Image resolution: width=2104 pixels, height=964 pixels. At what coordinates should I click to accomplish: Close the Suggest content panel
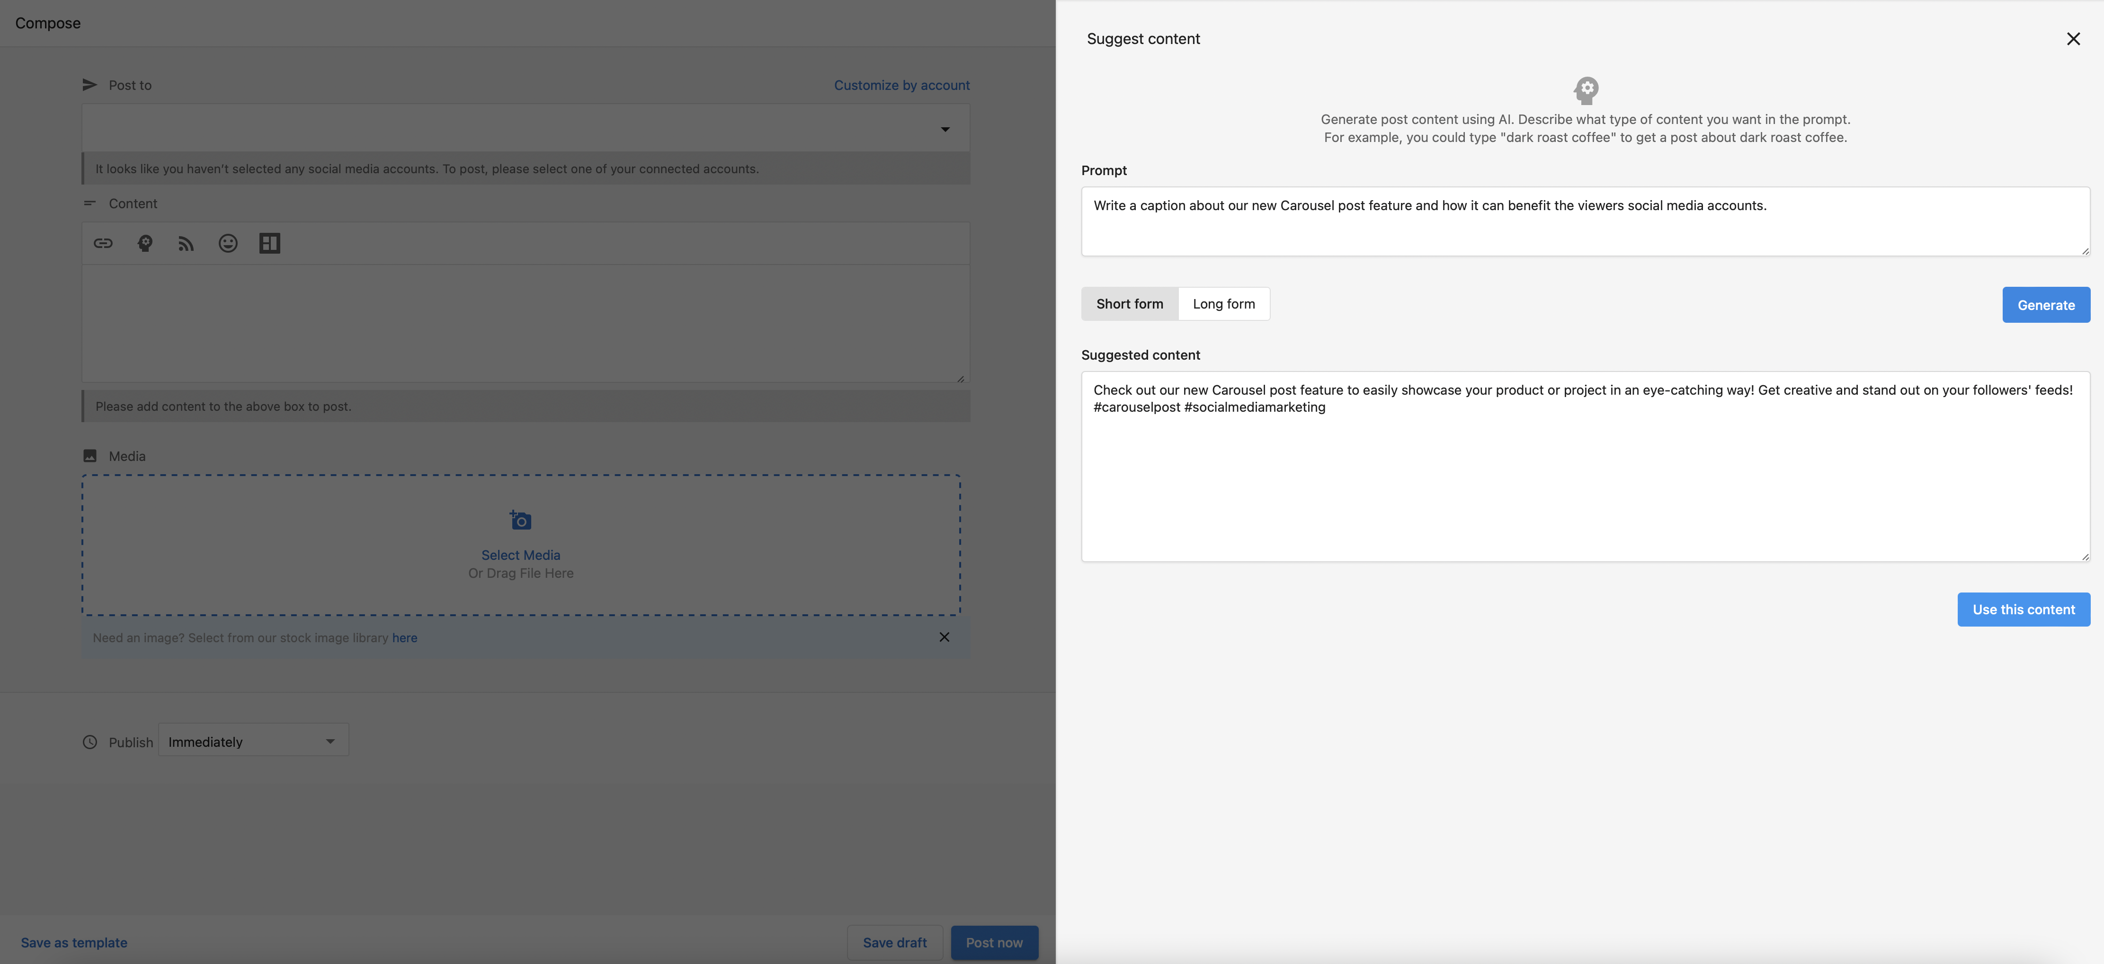tap(2073, 39)
